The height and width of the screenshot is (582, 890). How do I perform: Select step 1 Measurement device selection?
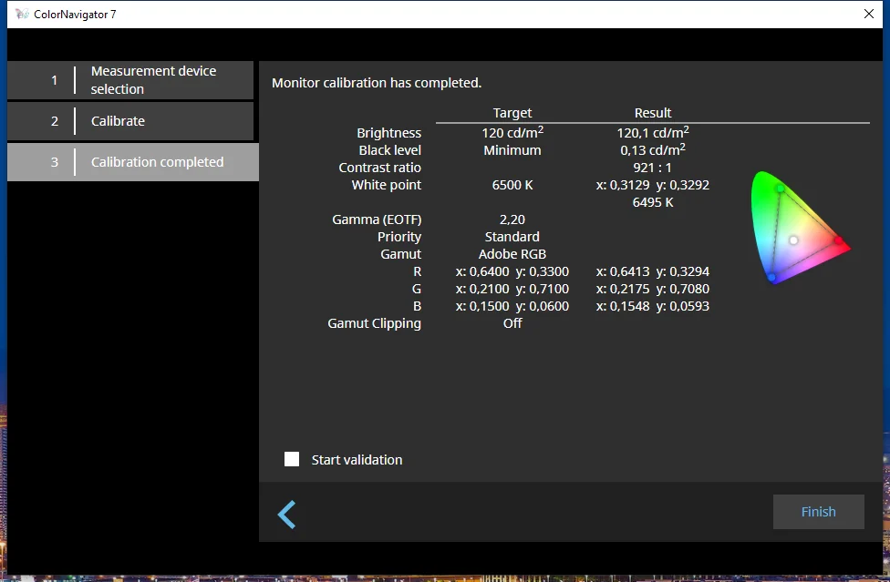130,80
